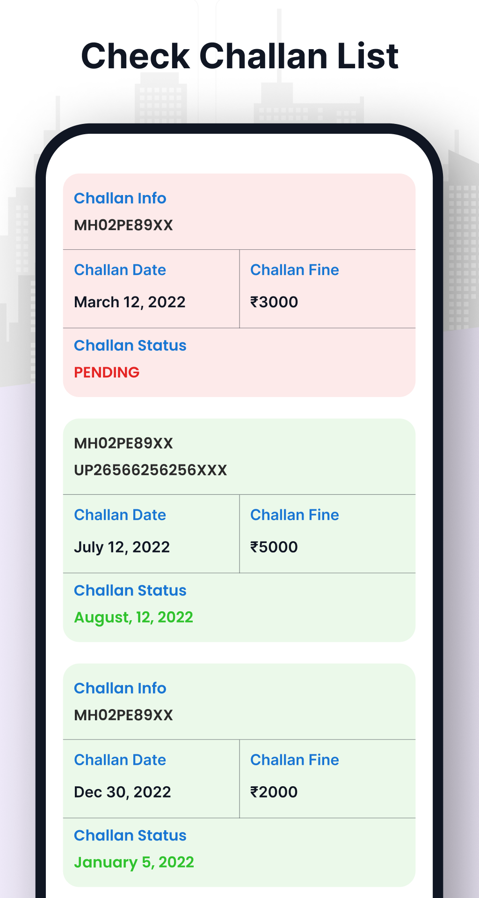Select the July 12, 2022 challan date

point(122,547)
